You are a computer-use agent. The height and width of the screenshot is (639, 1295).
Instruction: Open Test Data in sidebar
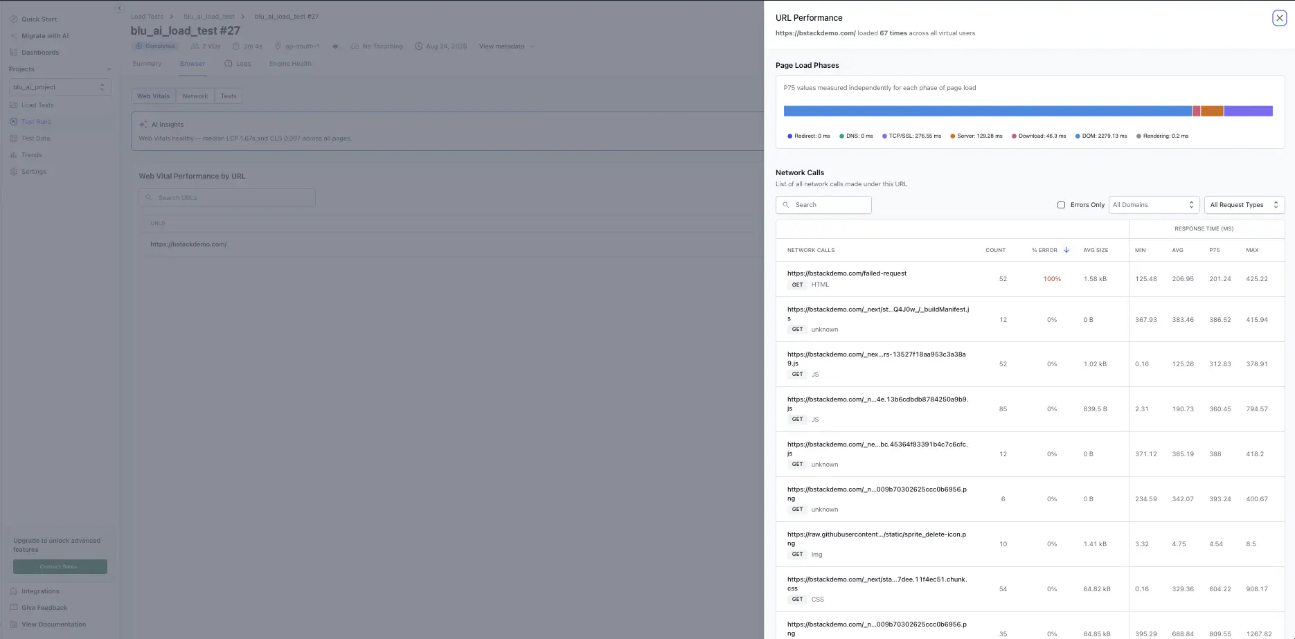pyautogui.click(x=35, y=138)
